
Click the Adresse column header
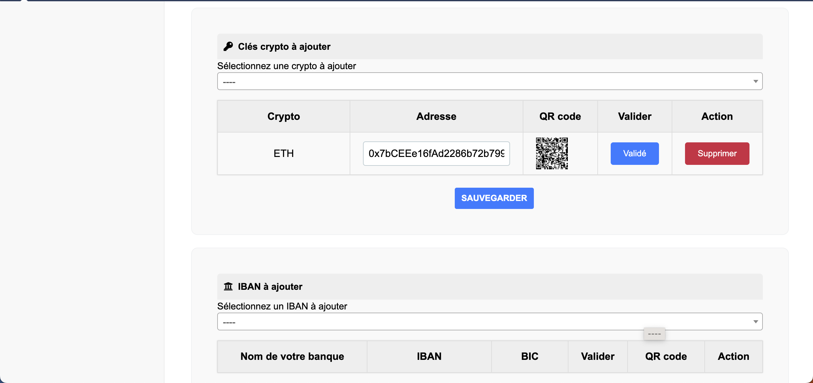click(436, 116)
